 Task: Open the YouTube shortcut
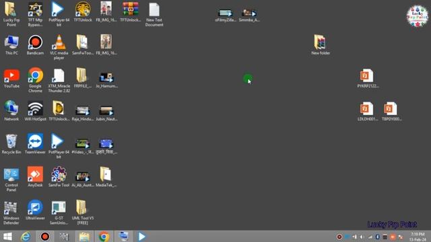[x=11, y=78]
